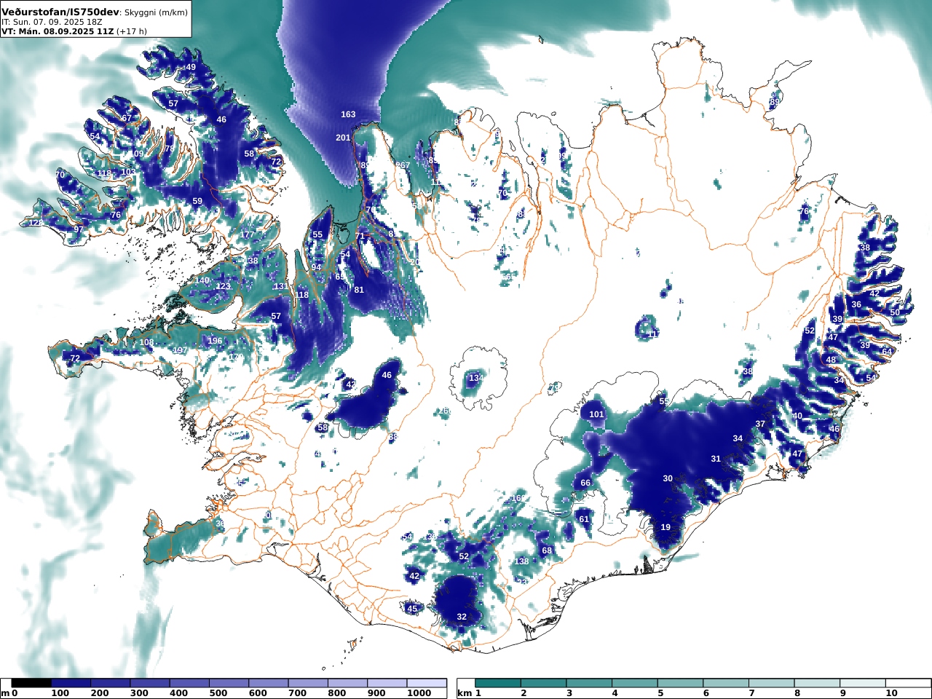Pick the 100–200 m dark blue legend swatch
Viewport: 932px width, 699px height.
pyautogui.click(x=71, y=683)
